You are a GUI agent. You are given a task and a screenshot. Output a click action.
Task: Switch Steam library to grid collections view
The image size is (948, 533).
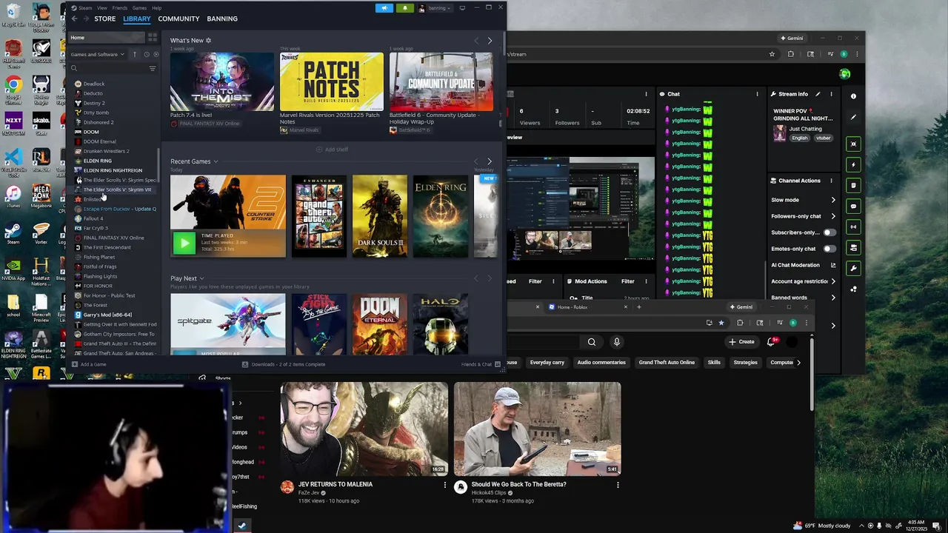(152, 38)
